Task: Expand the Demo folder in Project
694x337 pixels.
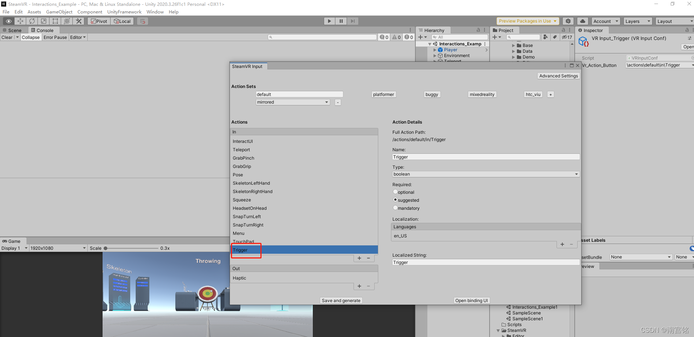Action: click(514, 57)
